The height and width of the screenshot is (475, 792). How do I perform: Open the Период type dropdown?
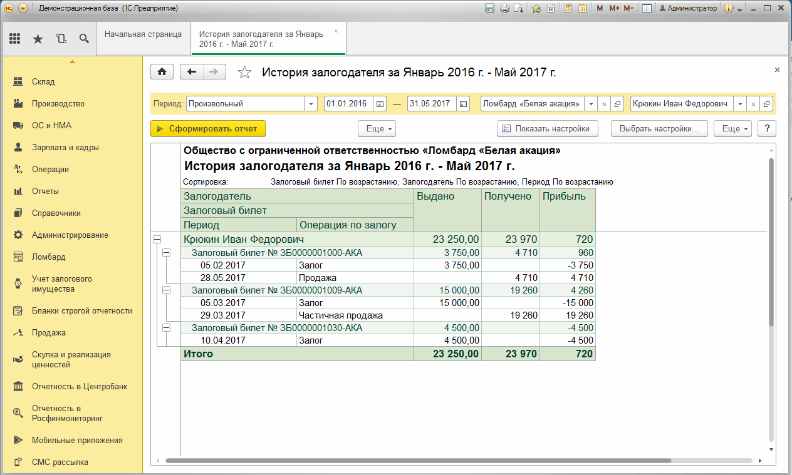(311, 104)
